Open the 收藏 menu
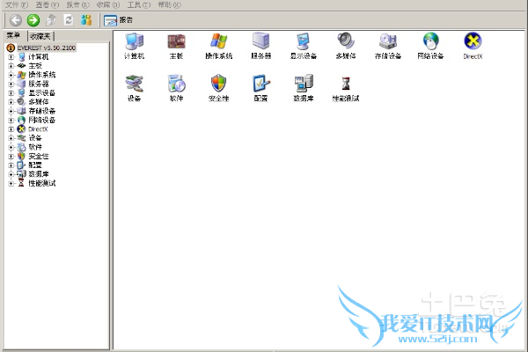Screen dimensions: 528x352 (107, 4)
